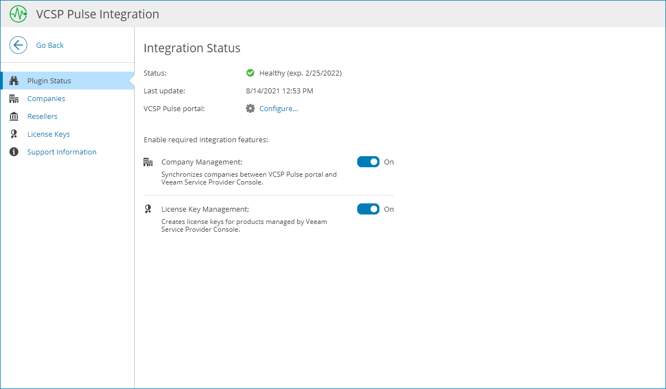The width and height of the screenshot is (666, 389).
Task: Click the VCSP Pulse heartbeat logo icon
Action: coord(18,14)
